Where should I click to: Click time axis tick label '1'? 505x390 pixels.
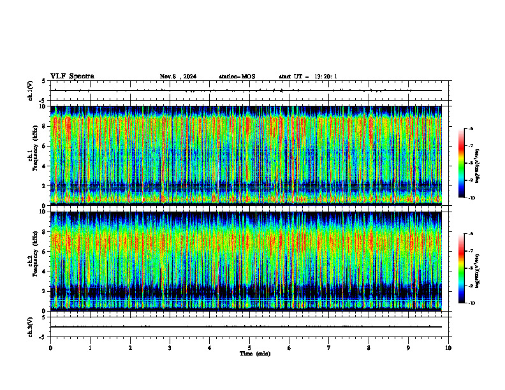click(90, 348)
